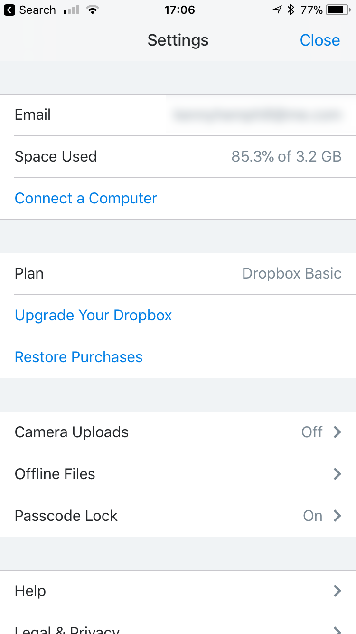Close the Settings screen
The height and width of the screenshot is (634, 356).
[320, 40]
